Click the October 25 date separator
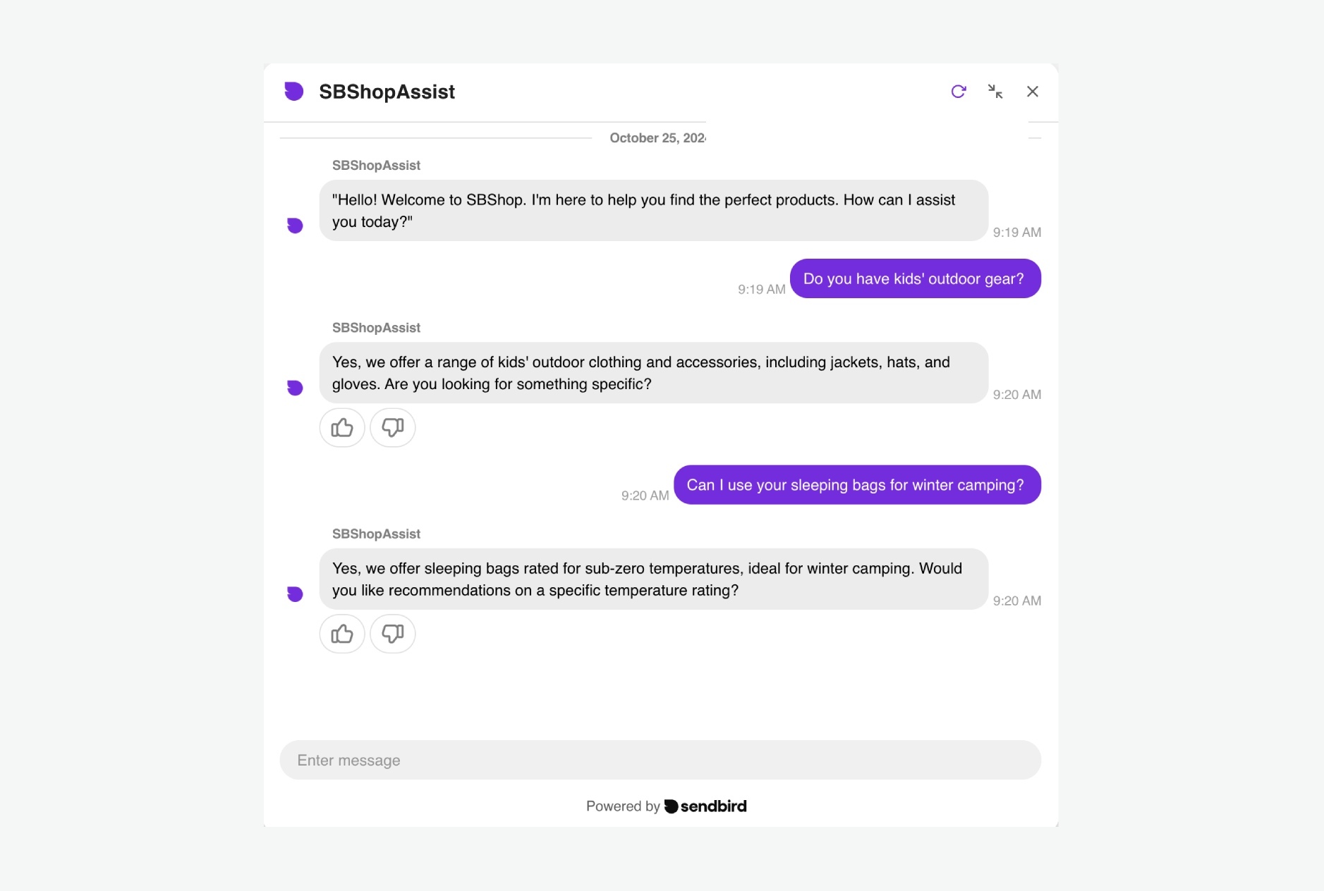Viewport: 1324px width, 891px height. point(657,137)
